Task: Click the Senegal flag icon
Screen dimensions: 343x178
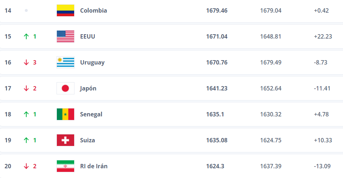Action: (66, 114)
